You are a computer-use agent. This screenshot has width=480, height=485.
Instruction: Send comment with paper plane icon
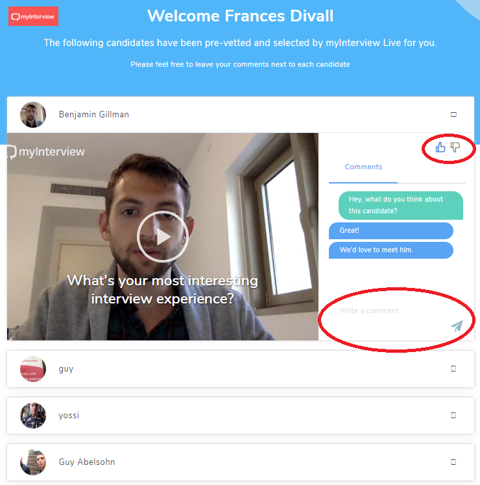[x=457, y=326]
